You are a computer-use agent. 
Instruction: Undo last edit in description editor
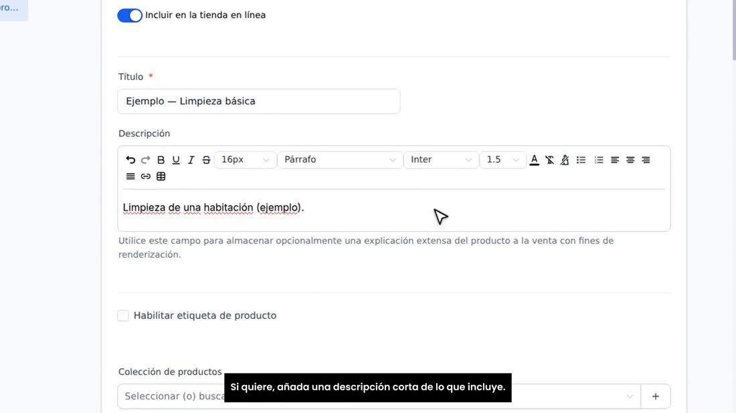[x=130, y=160]
